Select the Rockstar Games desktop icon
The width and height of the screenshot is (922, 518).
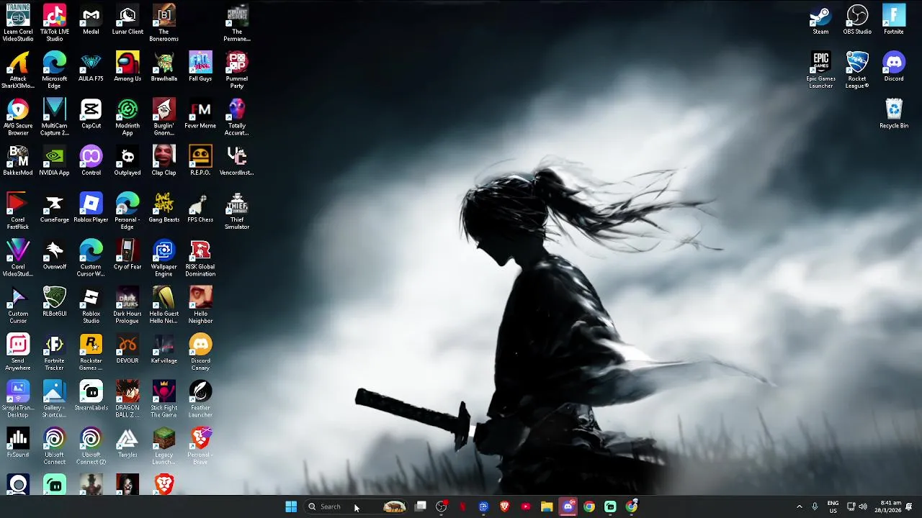coord(91,352)
